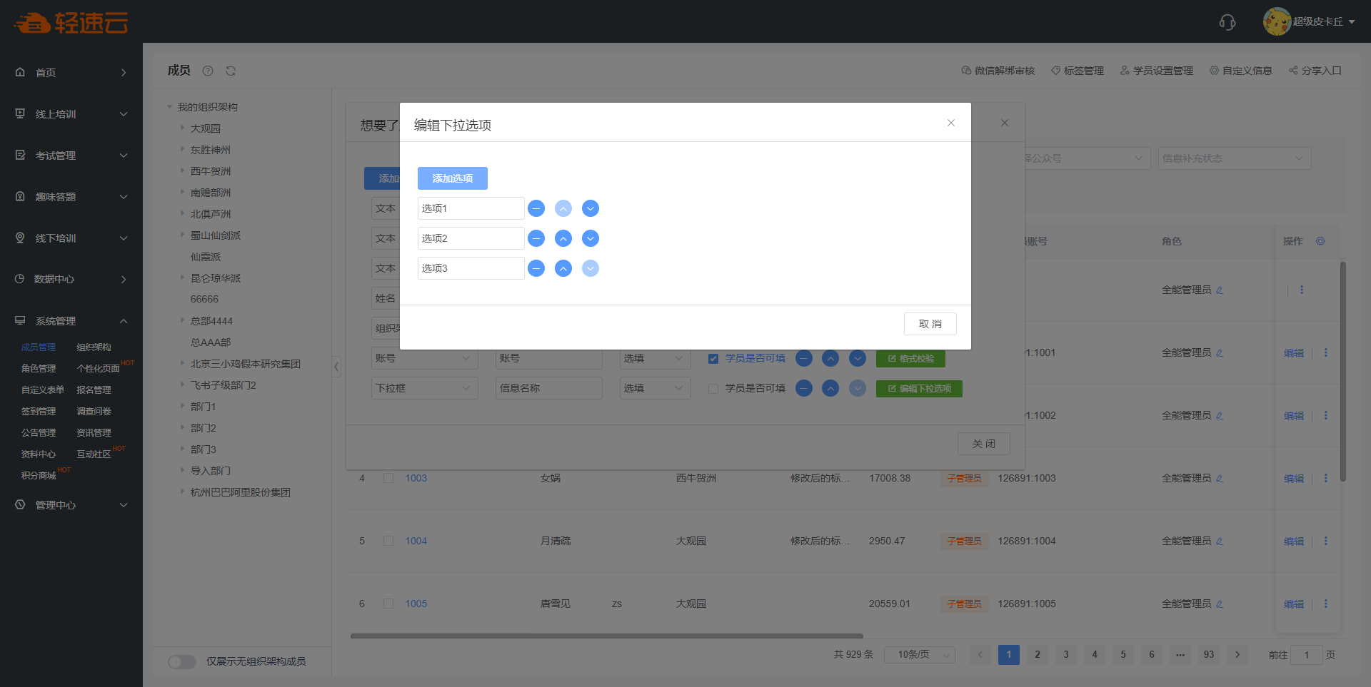1371x687 pixels.
Task: Delete 选项3 using minus icon
Action: click(536, 268)
